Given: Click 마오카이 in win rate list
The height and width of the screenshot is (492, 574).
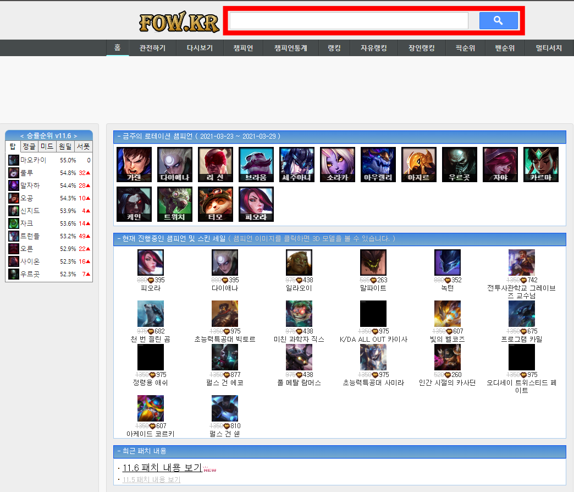Looking at the screenshot, I should coord(34,160).
